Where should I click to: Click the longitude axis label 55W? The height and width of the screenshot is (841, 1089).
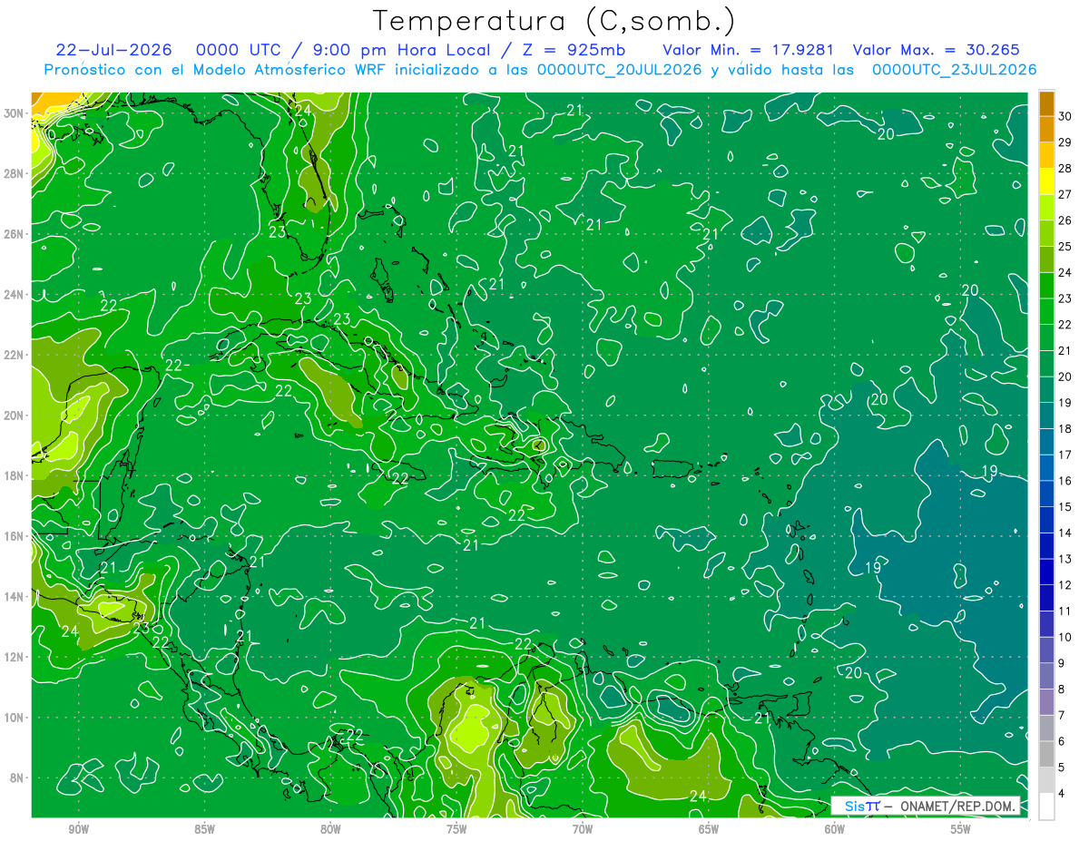(961, 829)
